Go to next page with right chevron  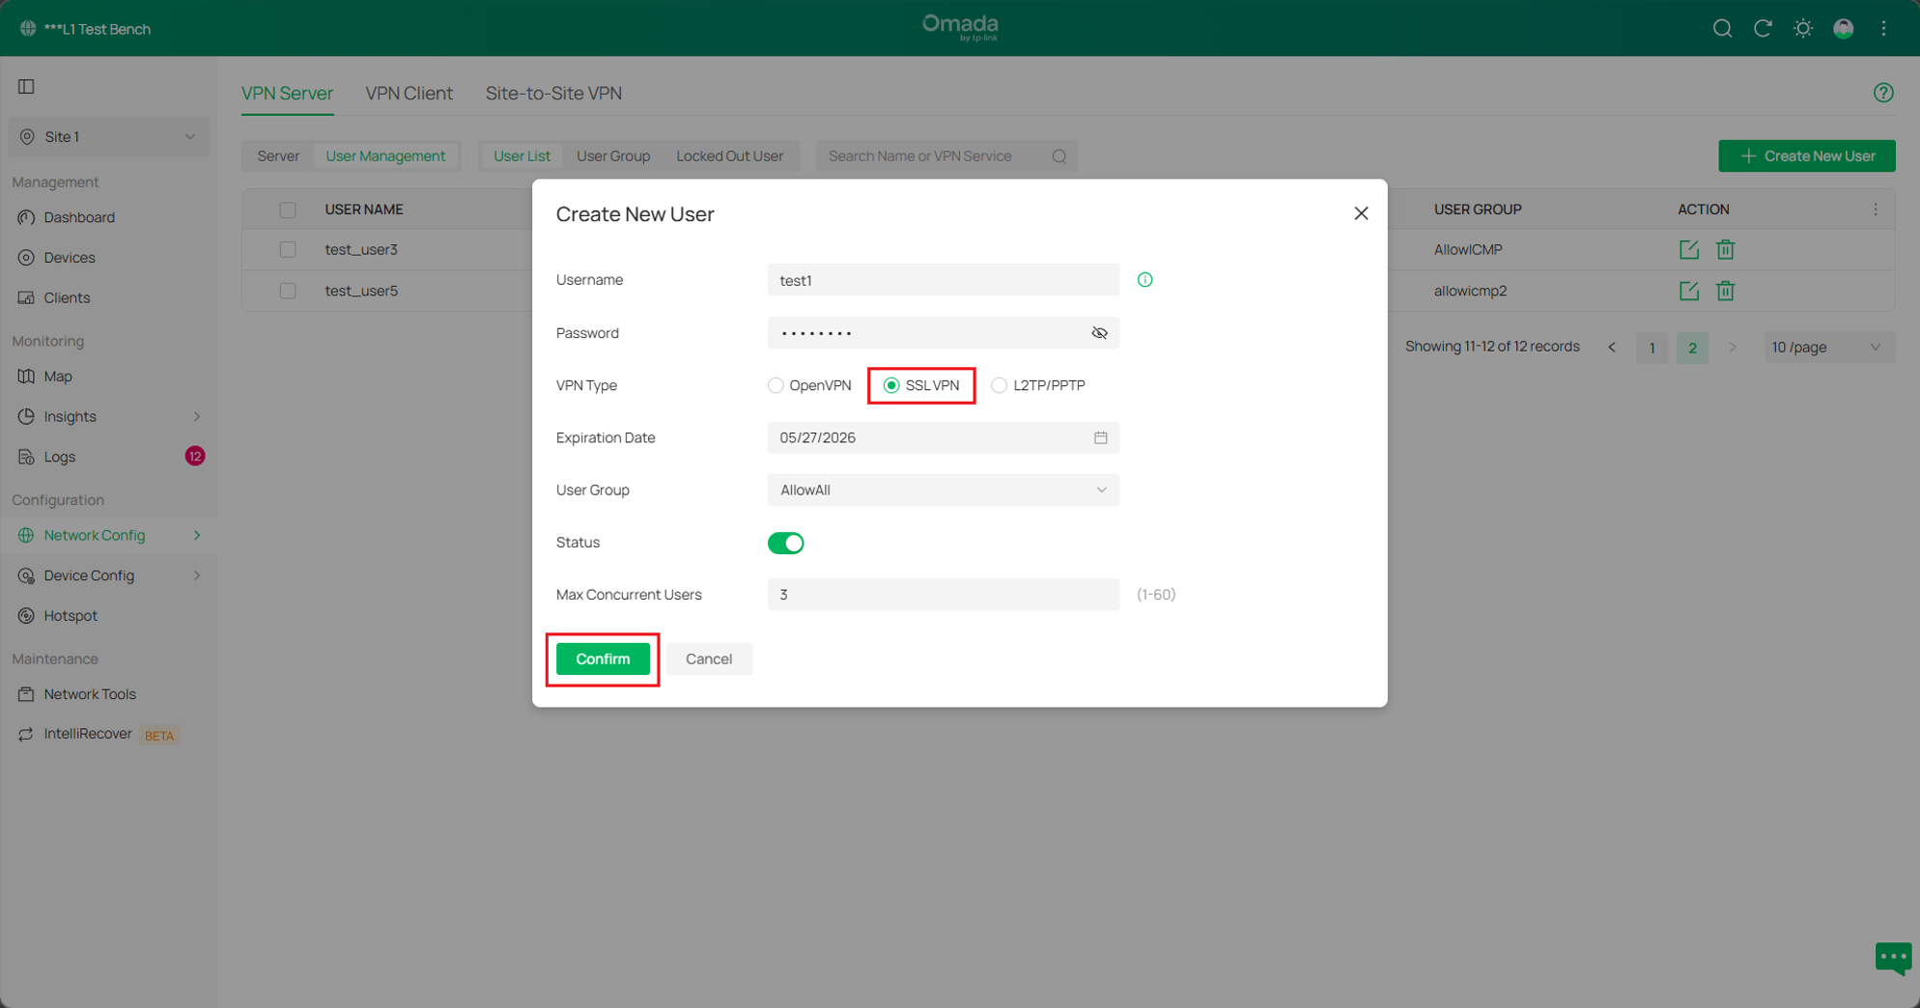1733,348
